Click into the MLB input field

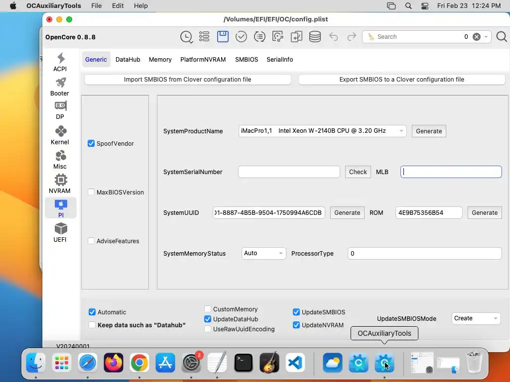451,172
